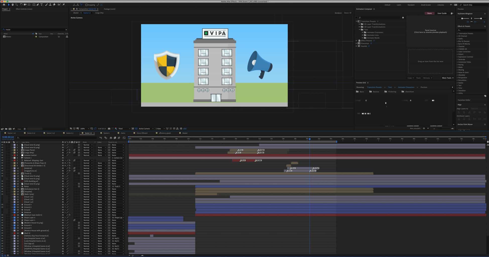
Task: Select the Pen tool
Action: [38, 5]
